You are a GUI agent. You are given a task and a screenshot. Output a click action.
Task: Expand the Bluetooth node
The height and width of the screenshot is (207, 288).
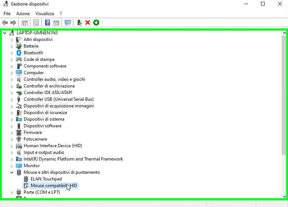[11, 53]
